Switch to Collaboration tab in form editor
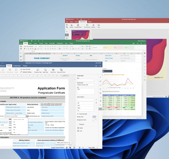Screen dimensions: 169x159 click(x=17, y=66)
